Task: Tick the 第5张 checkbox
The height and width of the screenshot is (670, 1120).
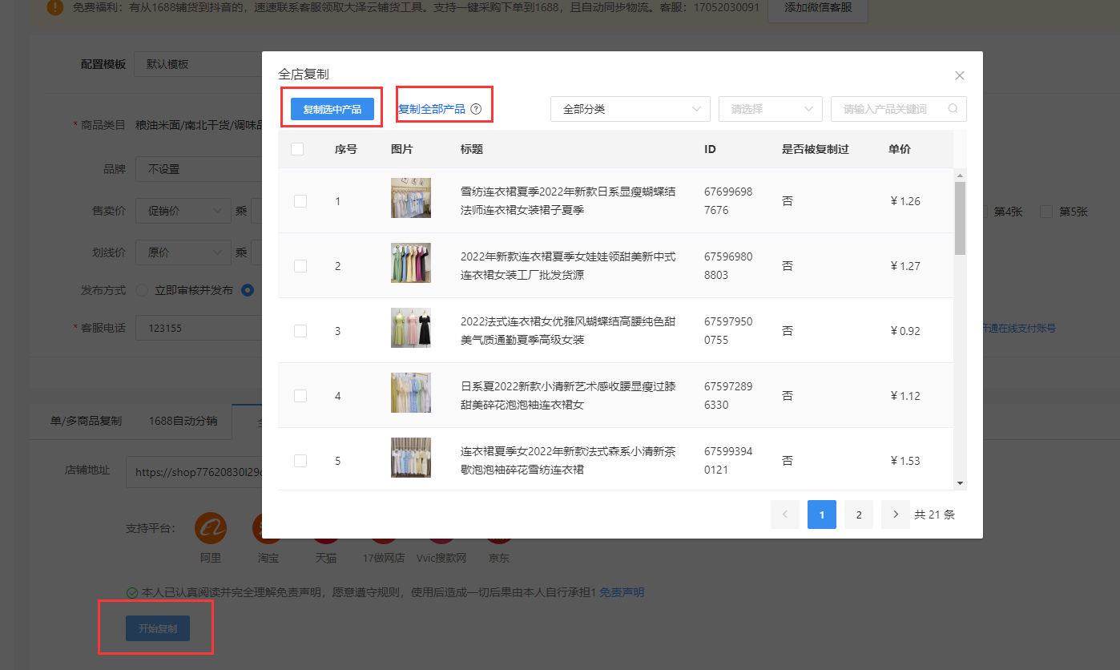Action: [1046, 212]
